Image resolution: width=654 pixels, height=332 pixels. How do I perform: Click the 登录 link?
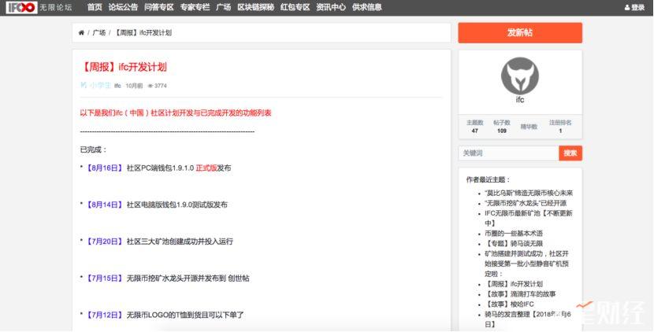(637, 8)
